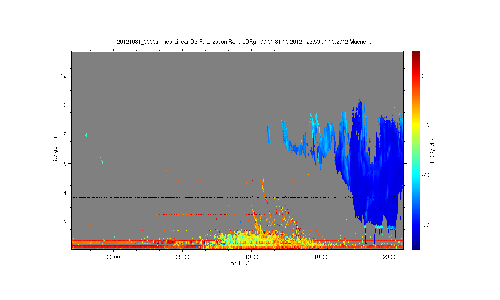
Task: Click the 'Time UTC' x-axis label
Action: pos(237,263)
